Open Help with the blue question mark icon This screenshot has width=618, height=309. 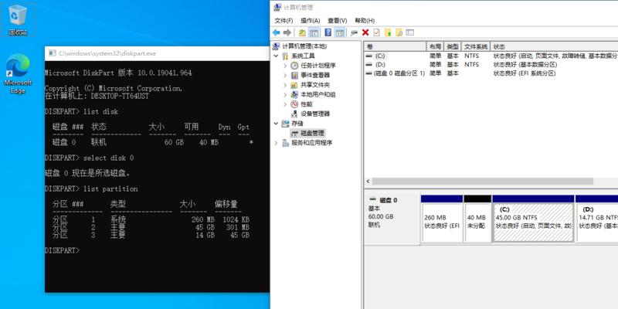(x=328, y=32)
